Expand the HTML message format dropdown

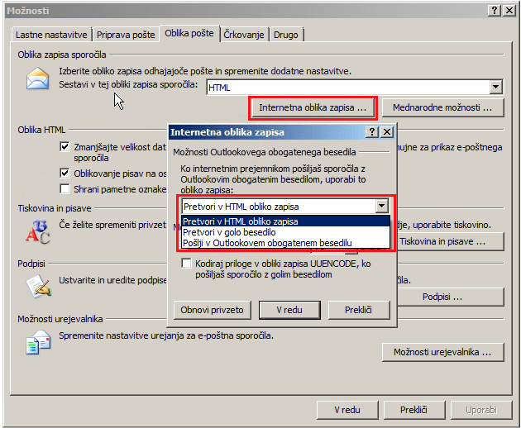(x=495, y=87)
